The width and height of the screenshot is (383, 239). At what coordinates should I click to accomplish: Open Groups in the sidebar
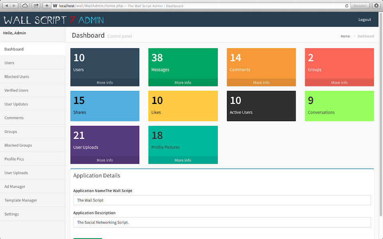[33, 131]
